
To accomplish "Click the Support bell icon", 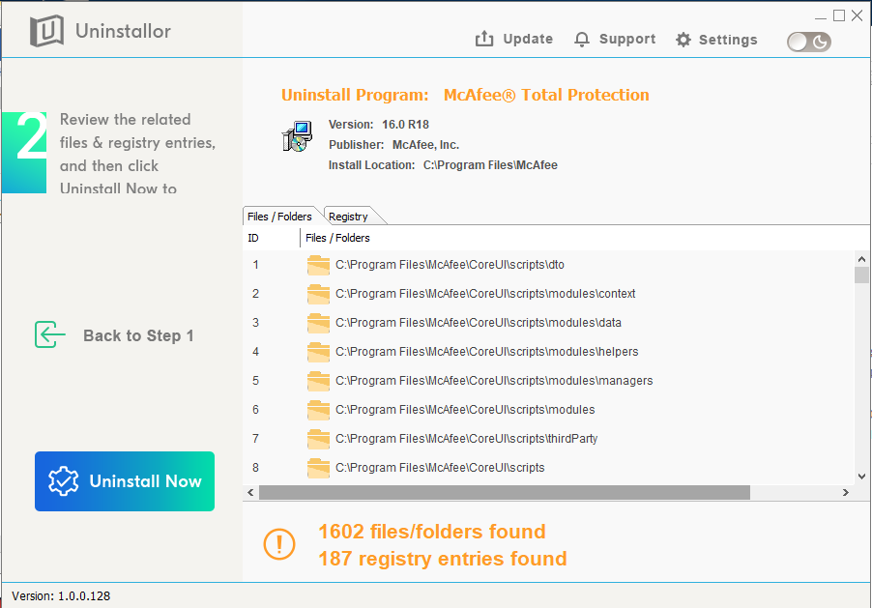I will (x=582, y=40).
